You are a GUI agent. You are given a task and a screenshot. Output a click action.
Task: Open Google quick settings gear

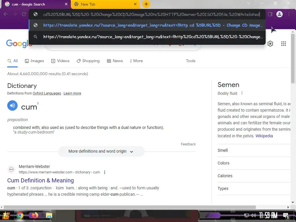coord(270,44)
